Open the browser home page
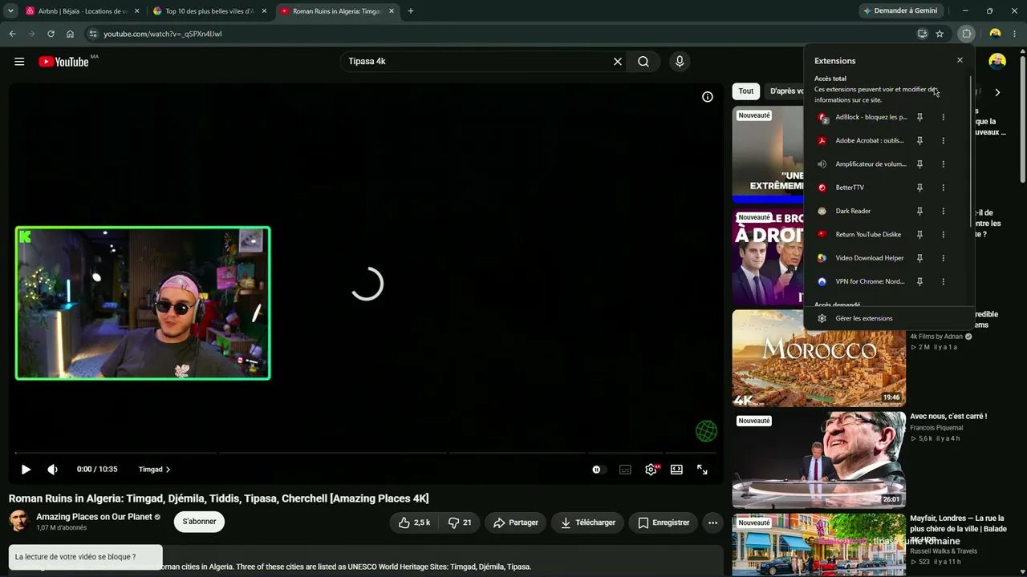Image resolution: width=1027 pixels, height=577 pixels. click(70, 34)
